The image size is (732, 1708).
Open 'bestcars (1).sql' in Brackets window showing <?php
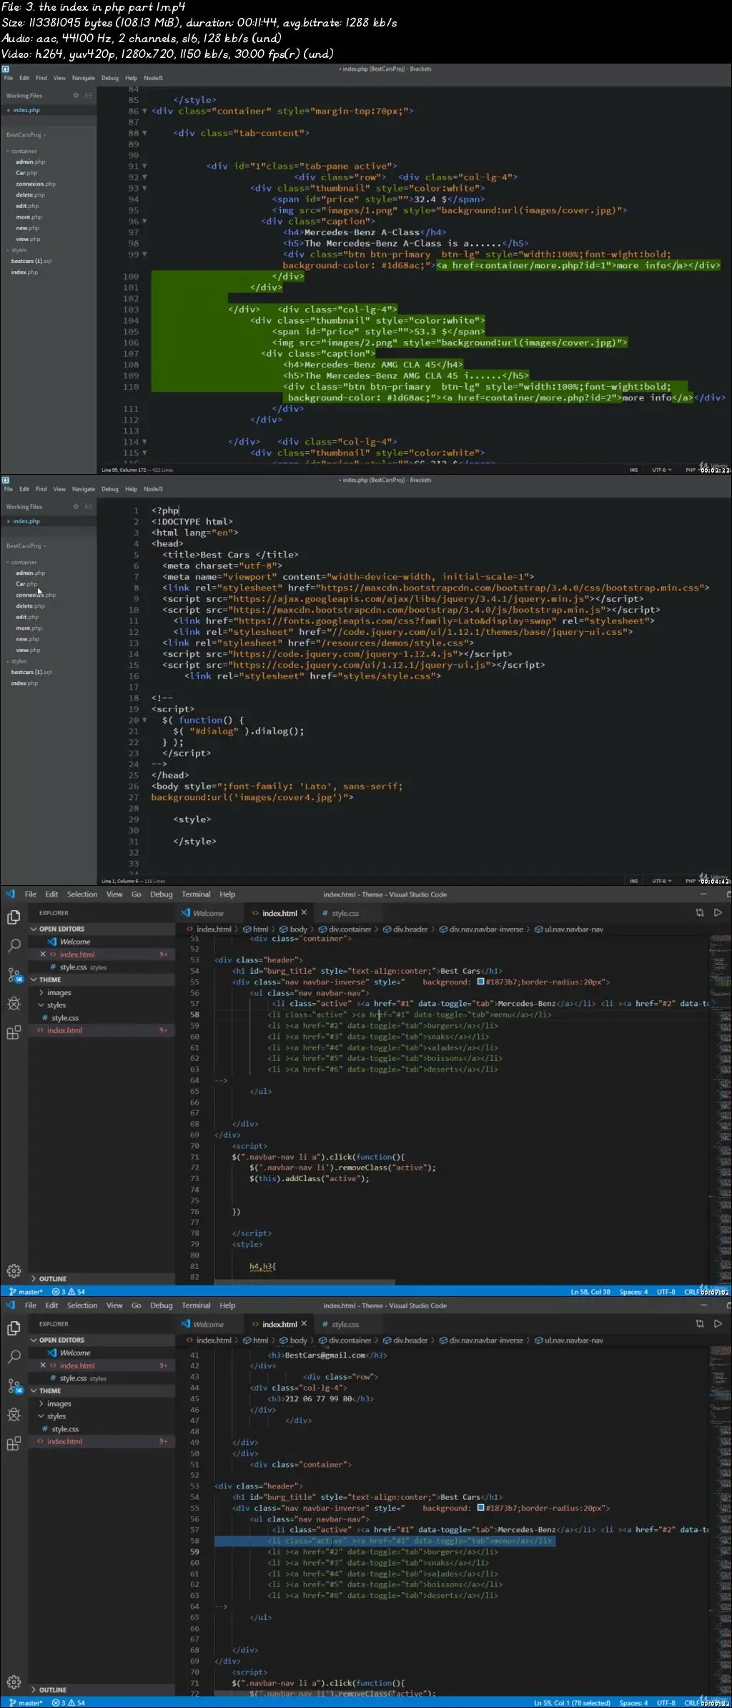pyautogui.click(x=31, y=672)
